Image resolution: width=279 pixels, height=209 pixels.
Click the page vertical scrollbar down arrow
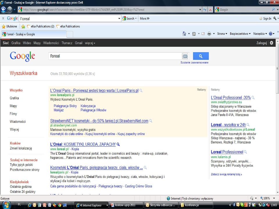[x=277, y=192]
